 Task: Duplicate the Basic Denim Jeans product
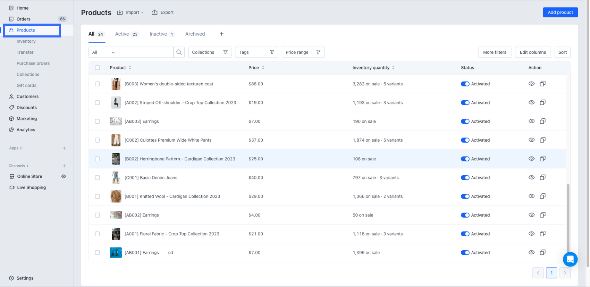tap(542, 177)
